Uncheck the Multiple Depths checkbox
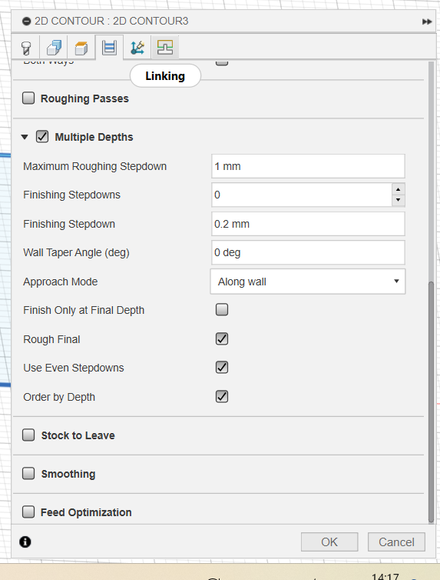Image resolution: width=440 pixels, height=580 pixels. click(x=42, y=136)
